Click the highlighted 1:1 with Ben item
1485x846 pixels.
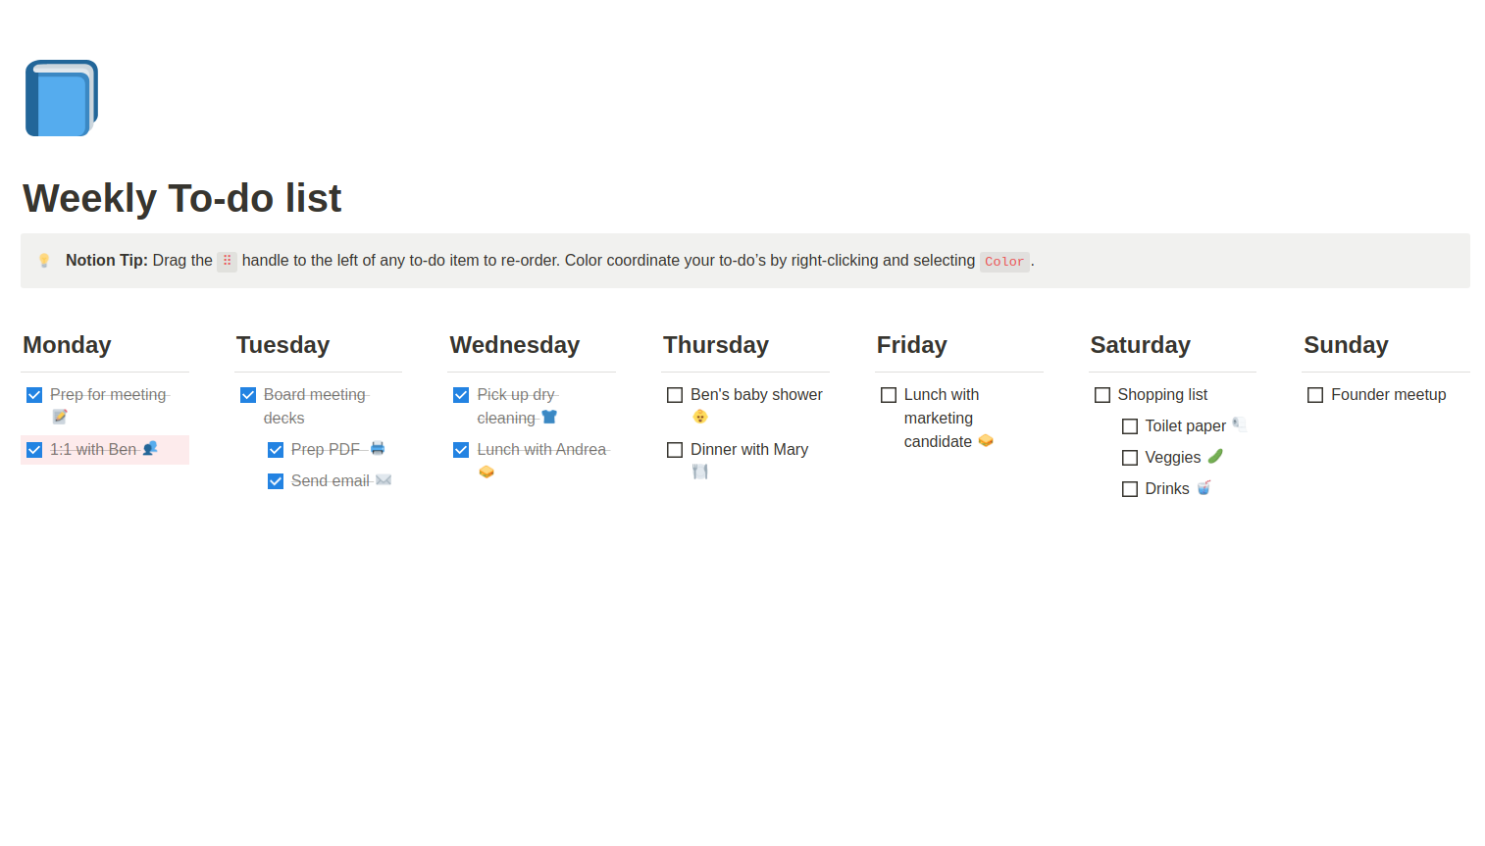coord(94,449)
